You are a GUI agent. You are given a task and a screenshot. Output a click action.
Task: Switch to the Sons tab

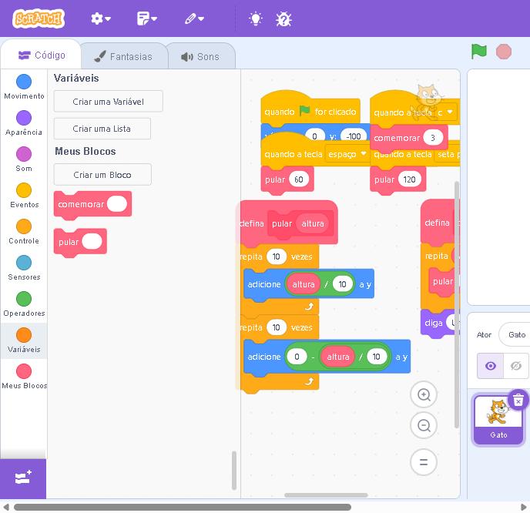point(200,56)
